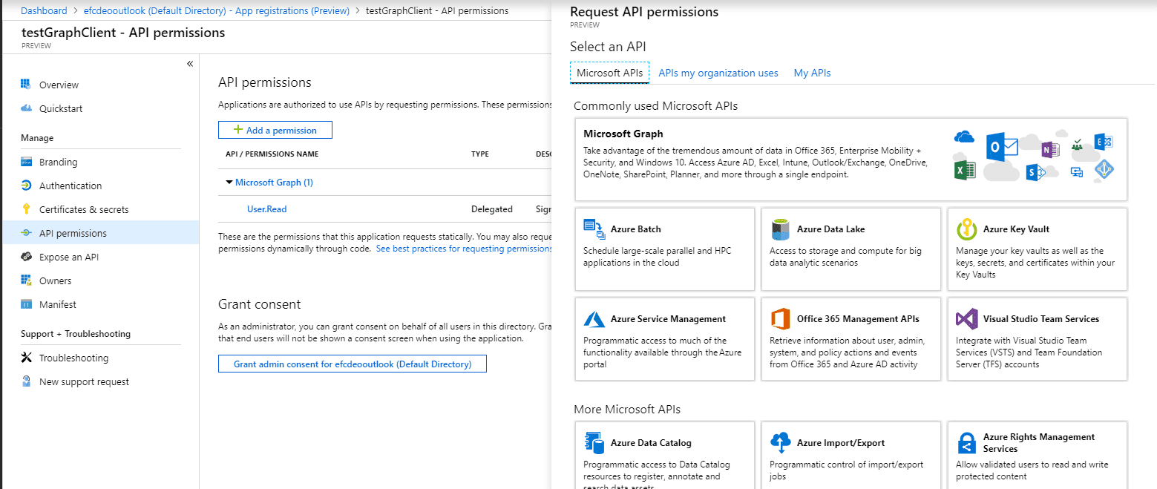Open the Troubleshooting tools icon
Screen dimensions: 1157x489
[26, 358]
